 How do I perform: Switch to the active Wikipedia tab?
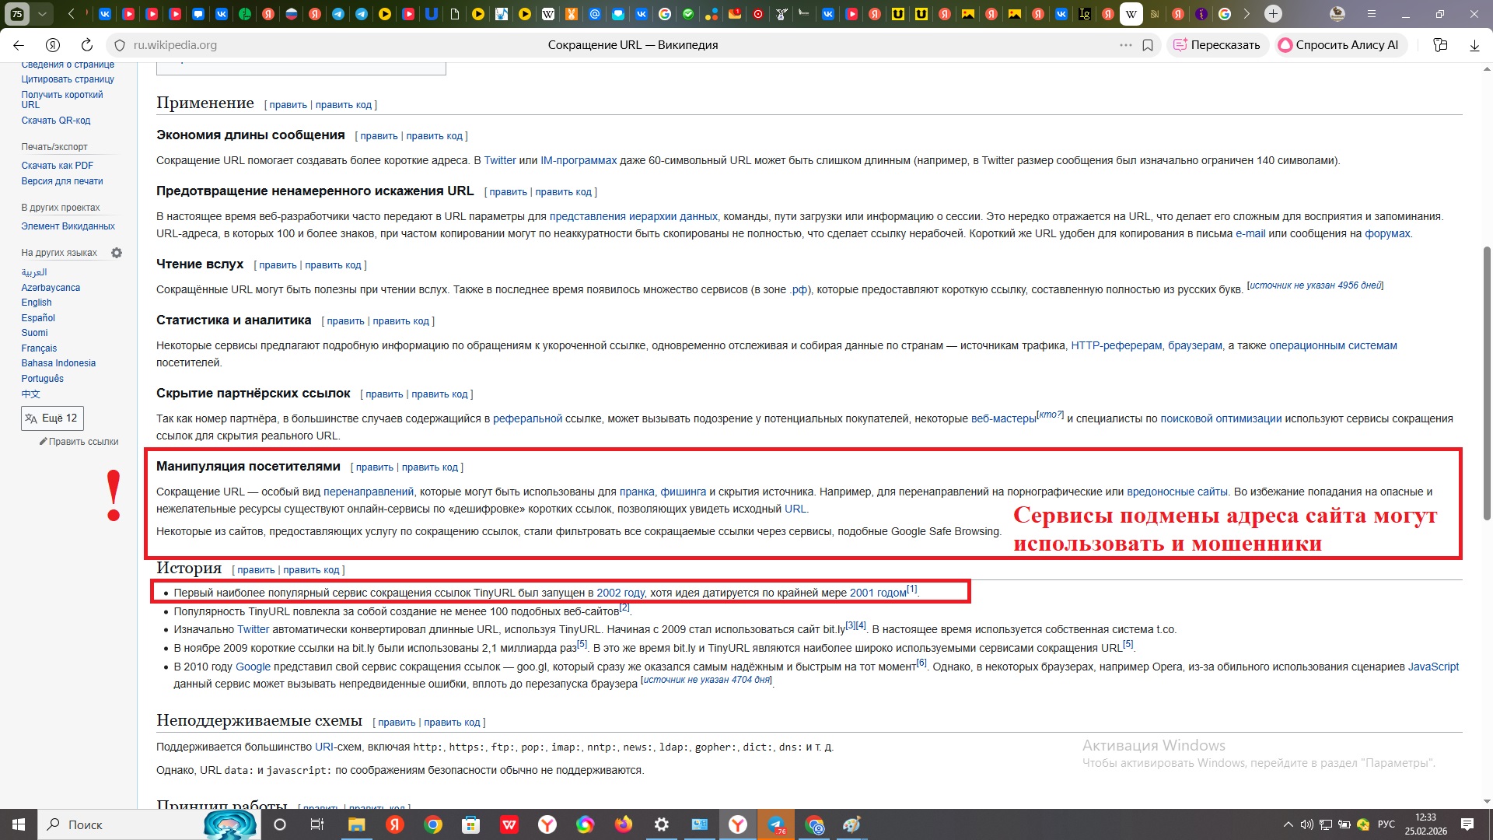[x=1131, y=14]
